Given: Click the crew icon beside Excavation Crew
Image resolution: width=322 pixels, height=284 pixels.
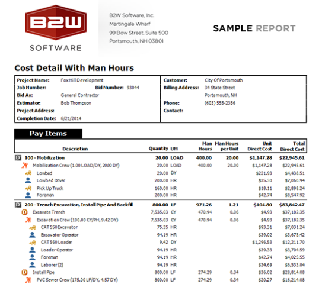Looking at the screenshot, I should pos(28,220).
